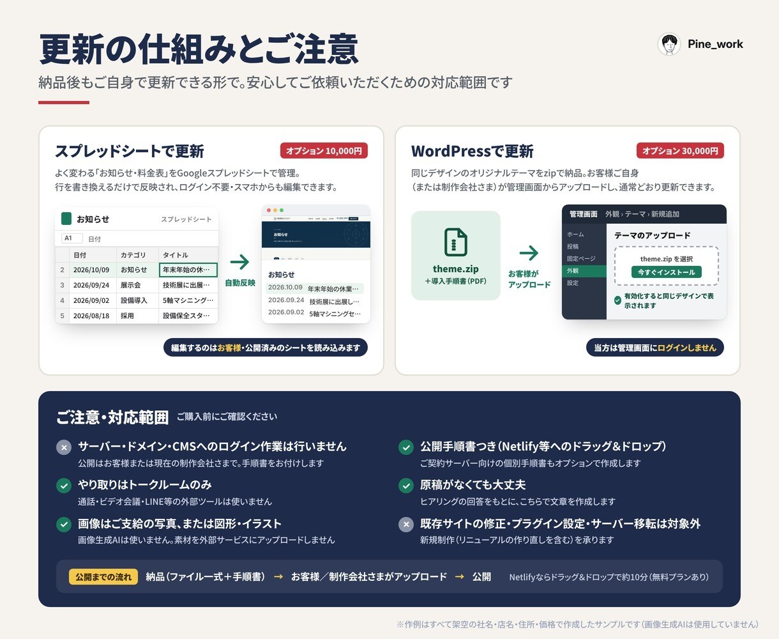779x639 pixels.
Task: Click the X icon beside サーバー・ドメイン・CMS
Action: (x=64, y=447)
